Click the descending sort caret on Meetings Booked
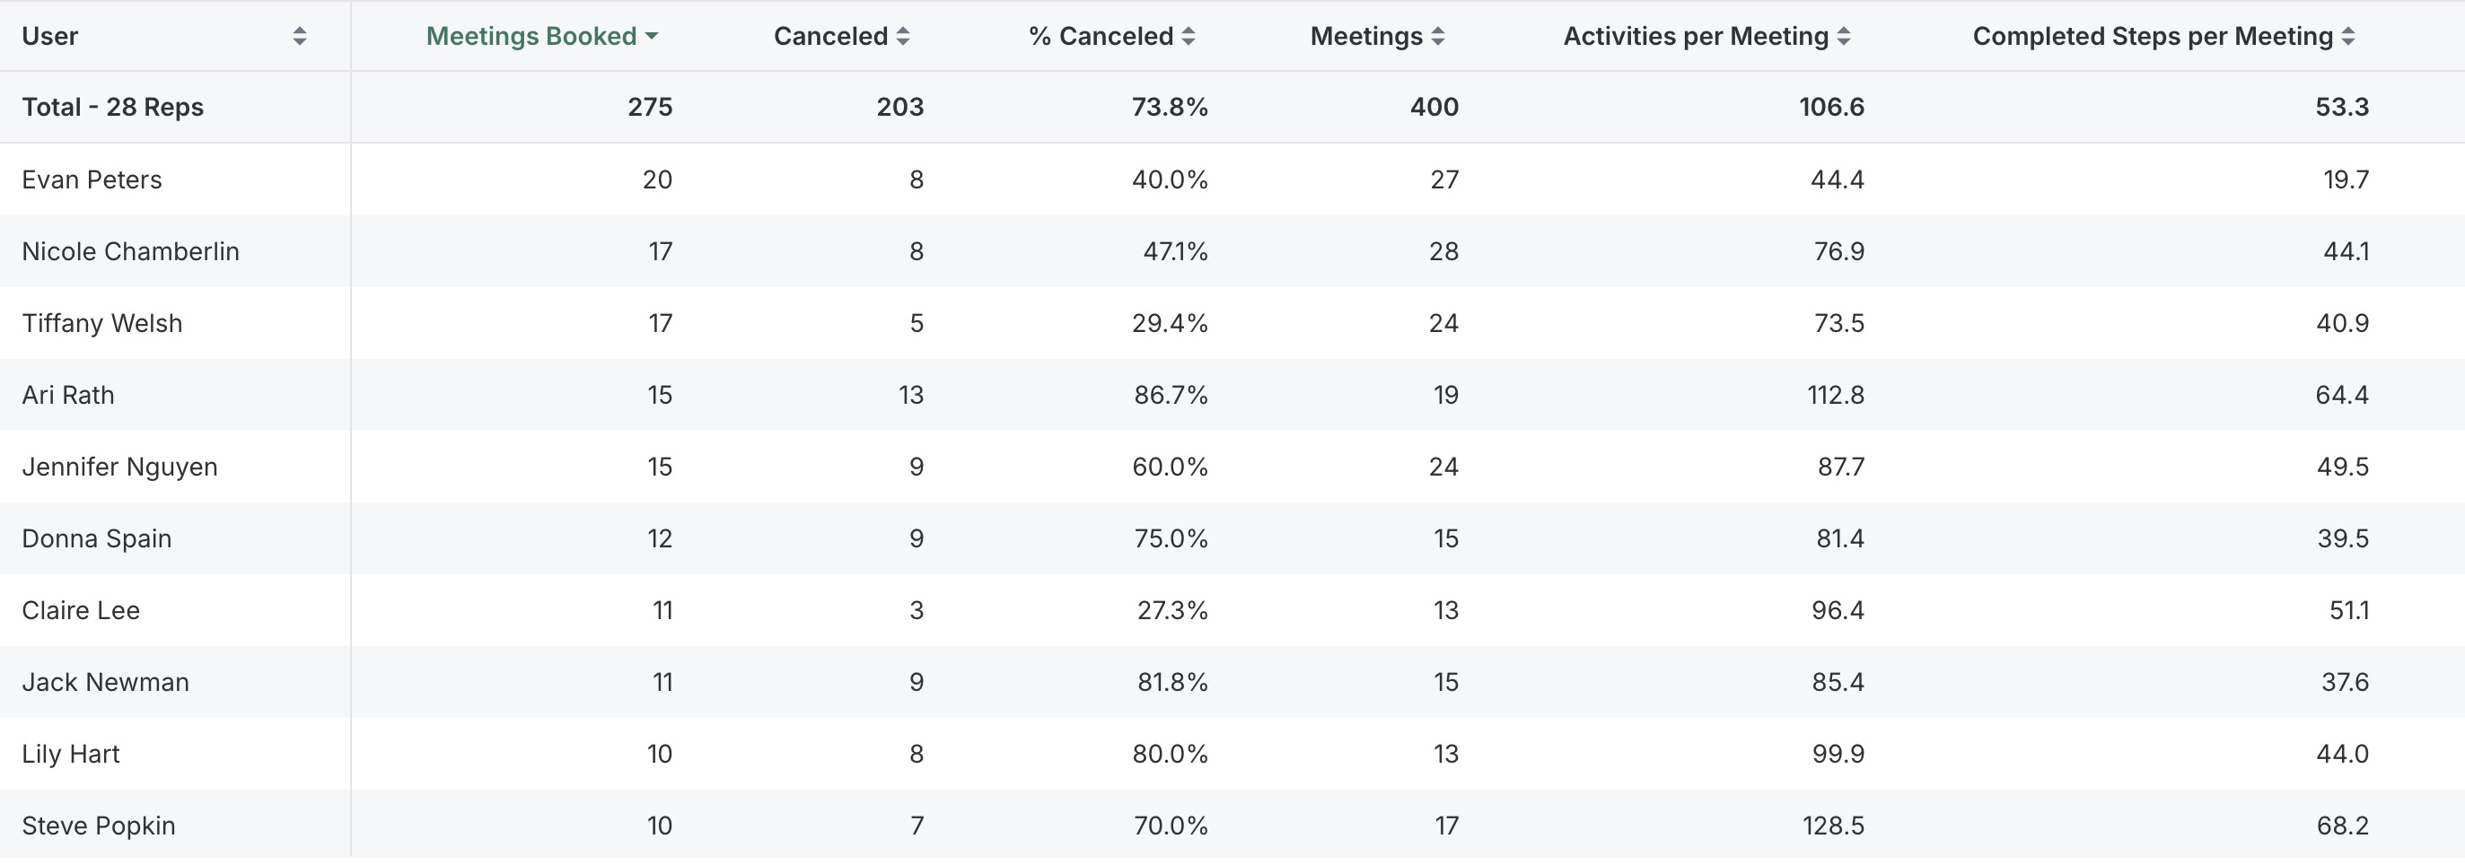 (x=654, y=35)
